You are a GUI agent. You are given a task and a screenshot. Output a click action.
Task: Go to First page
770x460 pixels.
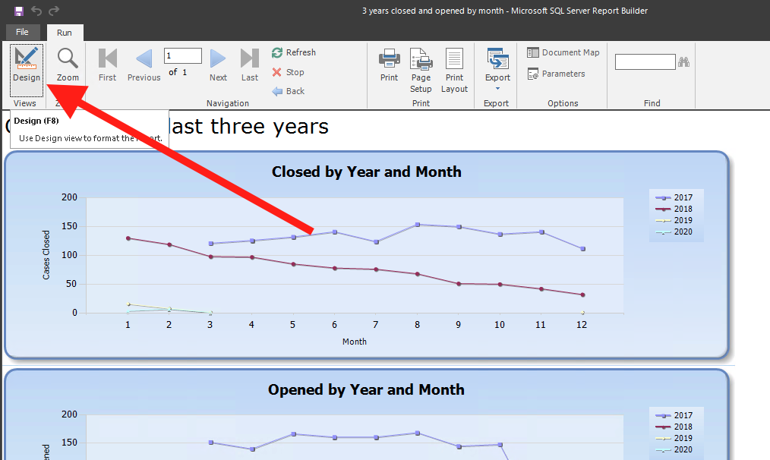(108, 65)
